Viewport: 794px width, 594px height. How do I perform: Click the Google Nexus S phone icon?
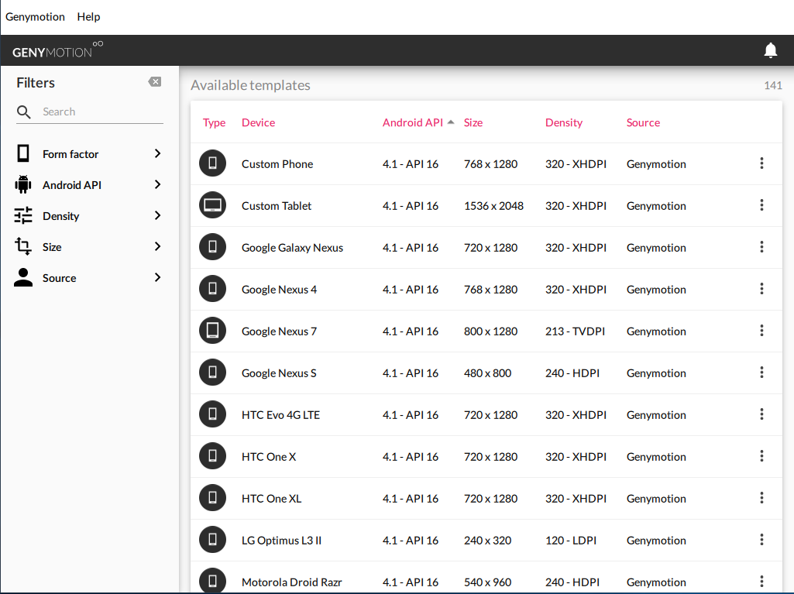pos(213,373)
